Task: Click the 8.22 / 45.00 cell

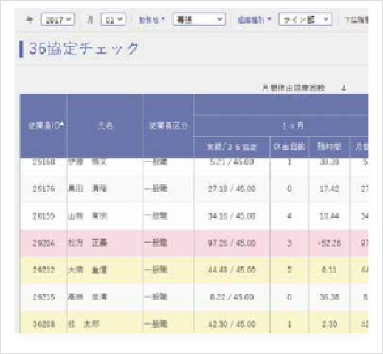Action: pos(232,297)
